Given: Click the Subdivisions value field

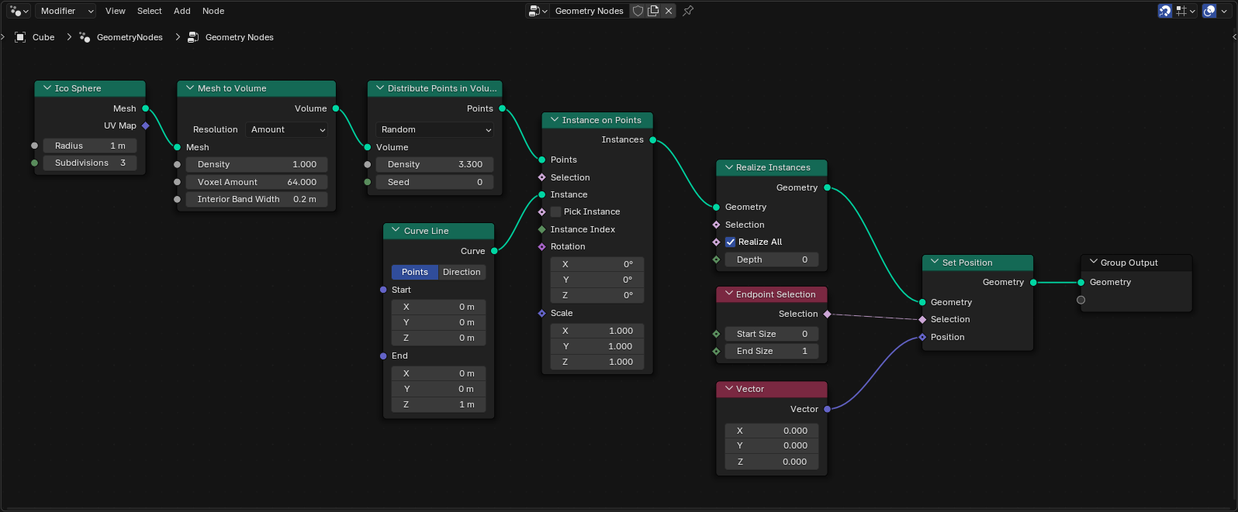Looking at the screenshot, I should click(x=90, y=163).
